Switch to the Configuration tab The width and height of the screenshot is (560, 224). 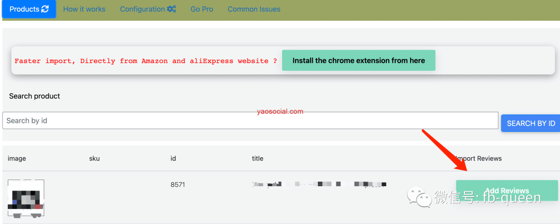(148, 9)
